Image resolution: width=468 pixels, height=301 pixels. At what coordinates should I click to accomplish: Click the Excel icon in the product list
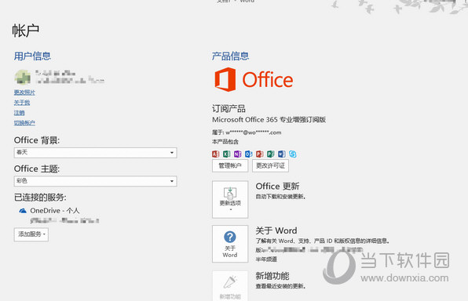[x=226, y=154]
